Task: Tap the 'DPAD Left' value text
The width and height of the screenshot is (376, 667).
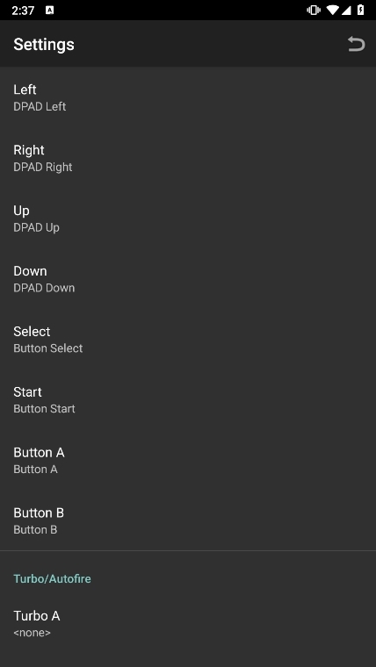Action: (x=40, y=106)
